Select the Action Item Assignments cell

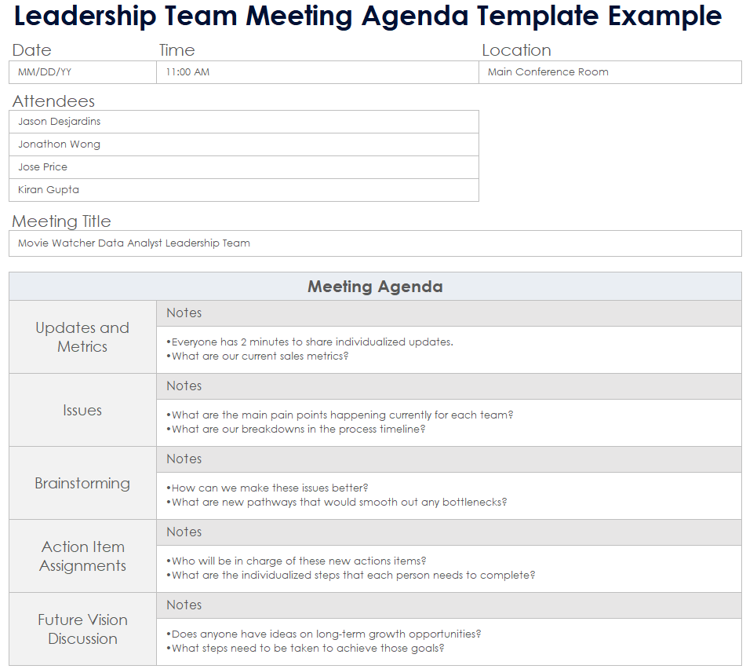[82, 556]
